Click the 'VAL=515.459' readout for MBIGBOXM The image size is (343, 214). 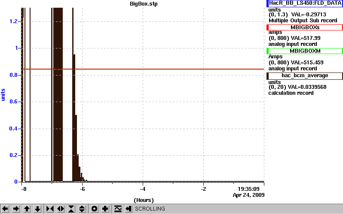pos(307,63)
